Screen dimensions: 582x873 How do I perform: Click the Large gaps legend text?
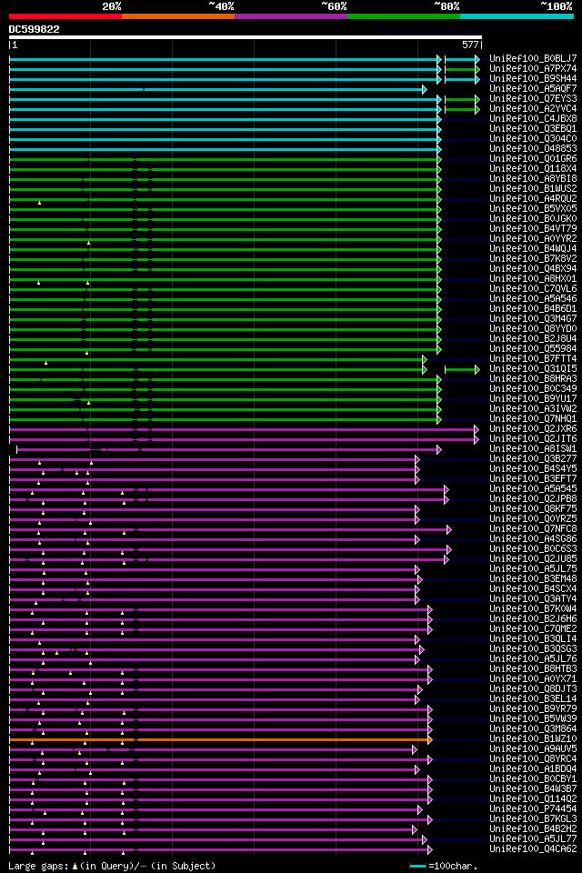[x=112, y=866]
